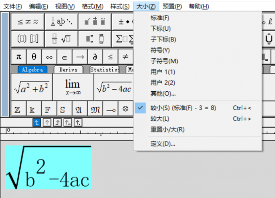The image size is (275, 198).
Task: Select 重置小/大(R) menu item
Action: click(198, 130)
